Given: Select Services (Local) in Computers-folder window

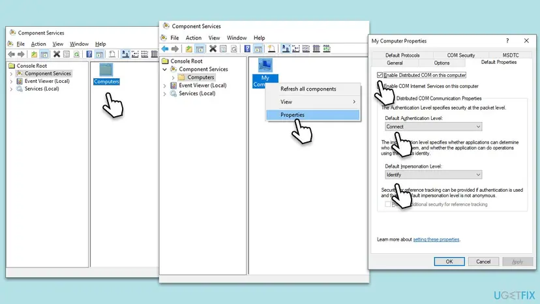Looking at the screenshot, I should point(42,89).
